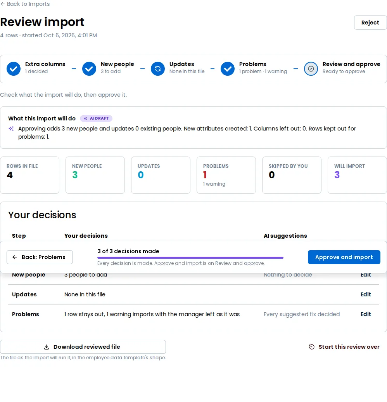Click 'None in this file' in the decisions table
387x402 pixels.
pos(85,294)
